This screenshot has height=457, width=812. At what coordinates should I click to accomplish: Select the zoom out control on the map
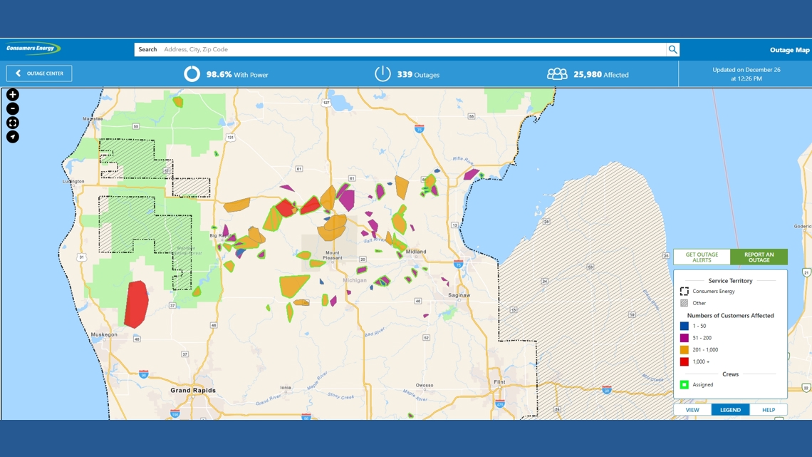(x=11, y=108)
